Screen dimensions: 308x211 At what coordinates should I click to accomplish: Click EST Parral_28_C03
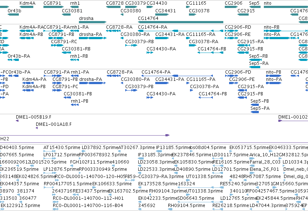pos(252,166)
